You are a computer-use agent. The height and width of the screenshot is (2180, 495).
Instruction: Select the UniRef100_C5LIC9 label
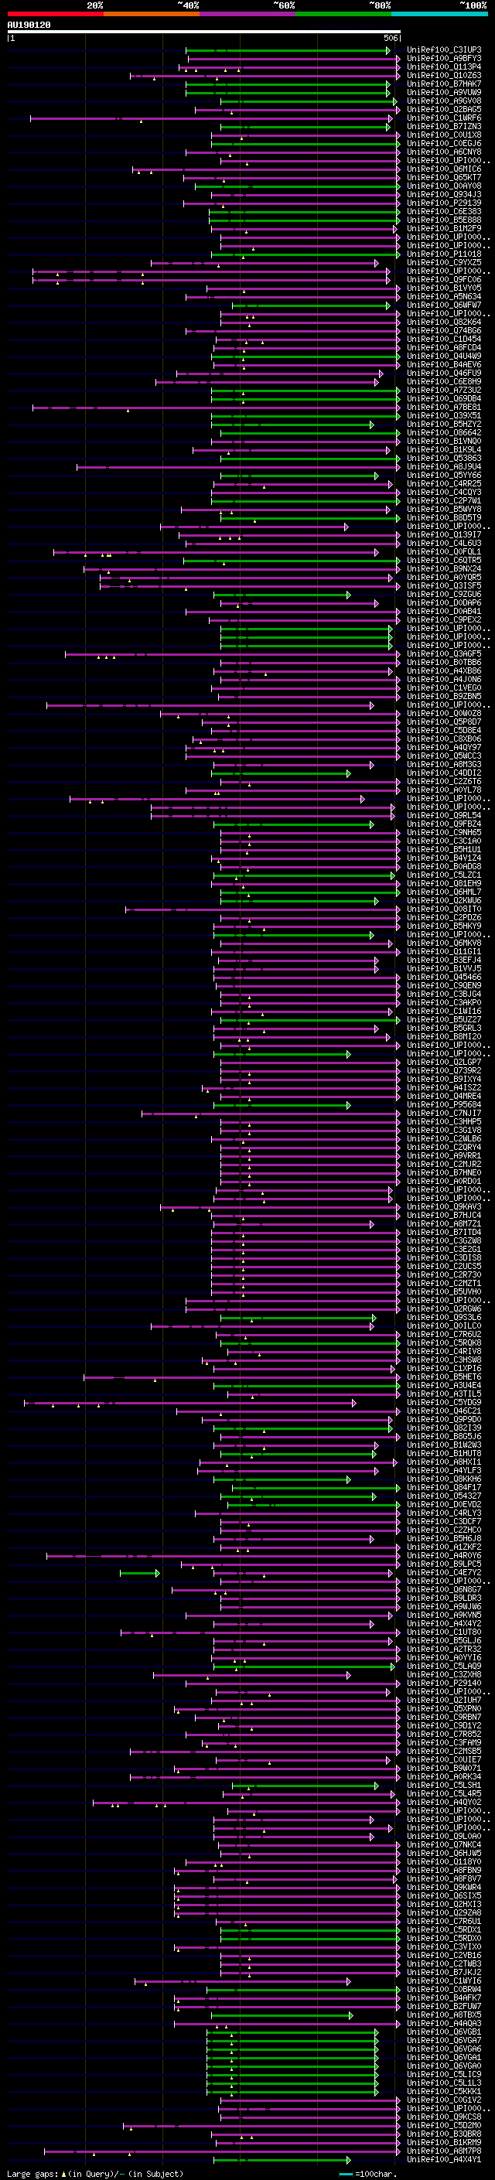tap(443, 2075)
